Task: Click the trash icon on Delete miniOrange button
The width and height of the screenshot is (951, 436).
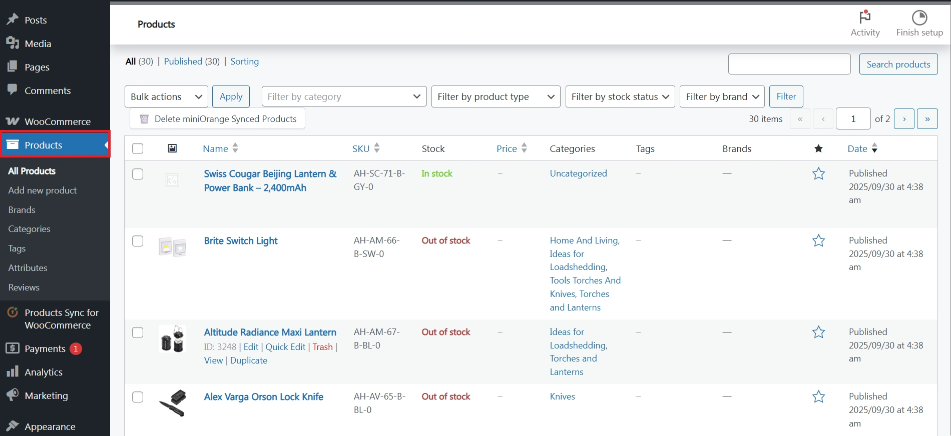Action: 144,119
